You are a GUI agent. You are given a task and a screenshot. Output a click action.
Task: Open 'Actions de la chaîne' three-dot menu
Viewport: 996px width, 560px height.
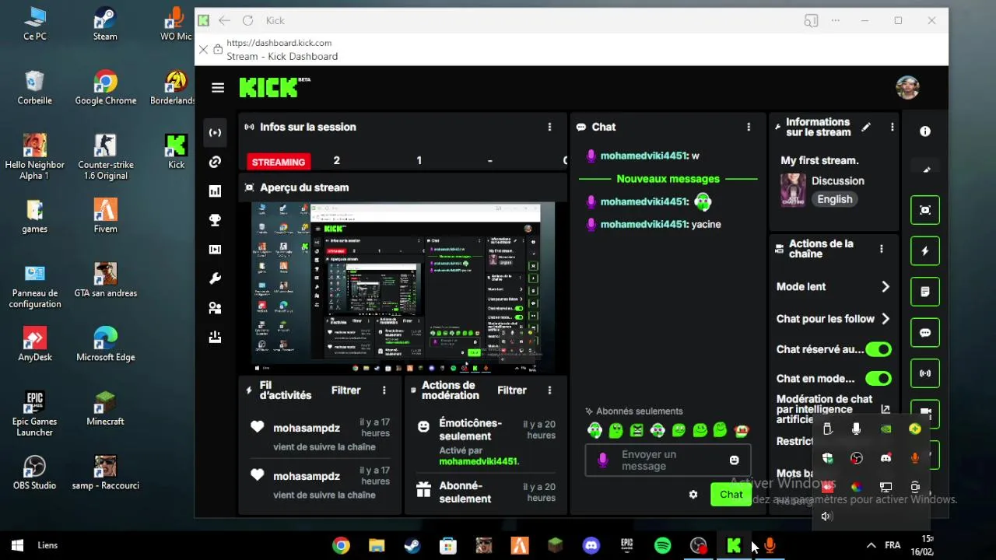[x=881, y=249]
